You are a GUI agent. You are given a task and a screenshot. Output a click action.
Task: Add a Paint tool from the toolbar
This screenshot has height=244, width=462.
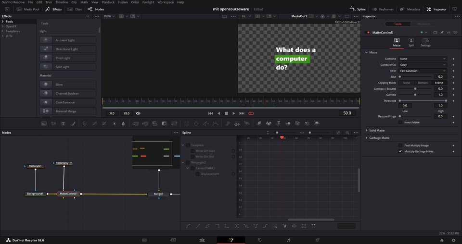[x=73, y=124]
